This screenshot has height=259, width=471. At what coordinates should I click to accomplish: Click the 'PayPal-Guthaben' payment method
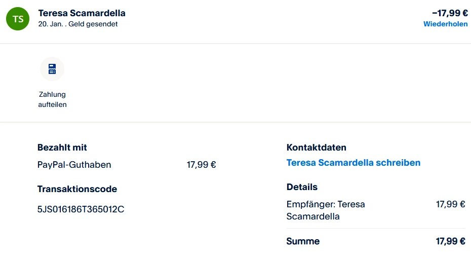tap(74, 165)
